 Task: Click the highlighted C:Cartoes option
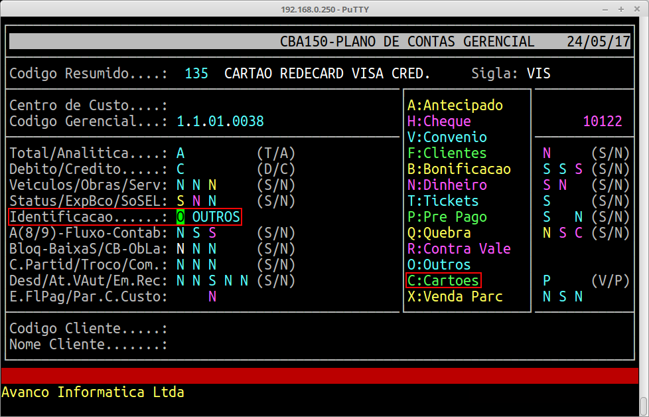[443, 281]
